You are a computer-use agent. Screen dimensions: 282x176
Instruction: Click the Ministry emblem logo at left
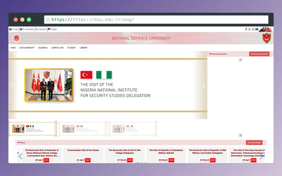click(16, 38)
